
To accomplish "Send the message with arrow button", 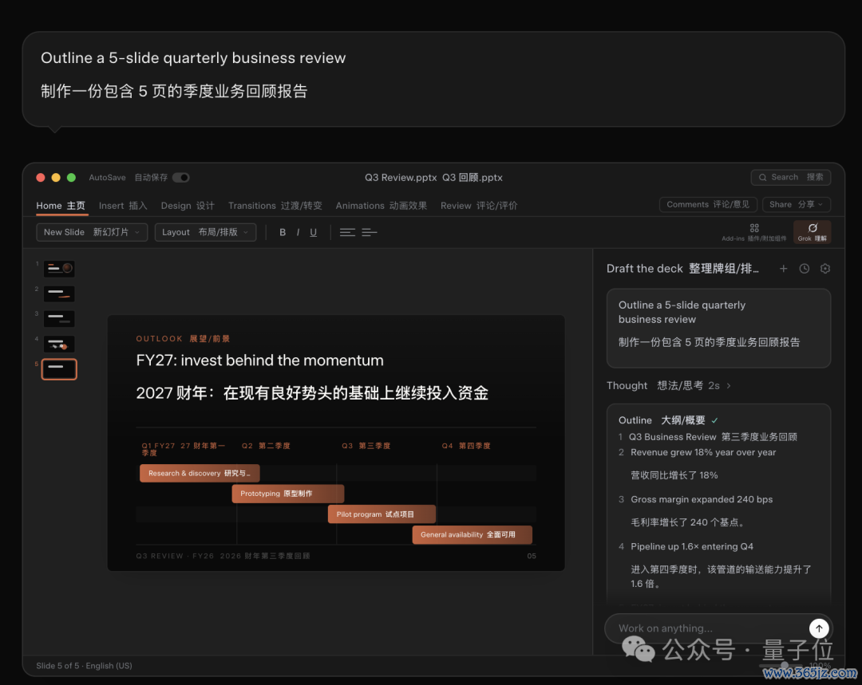I will (819, 628).
